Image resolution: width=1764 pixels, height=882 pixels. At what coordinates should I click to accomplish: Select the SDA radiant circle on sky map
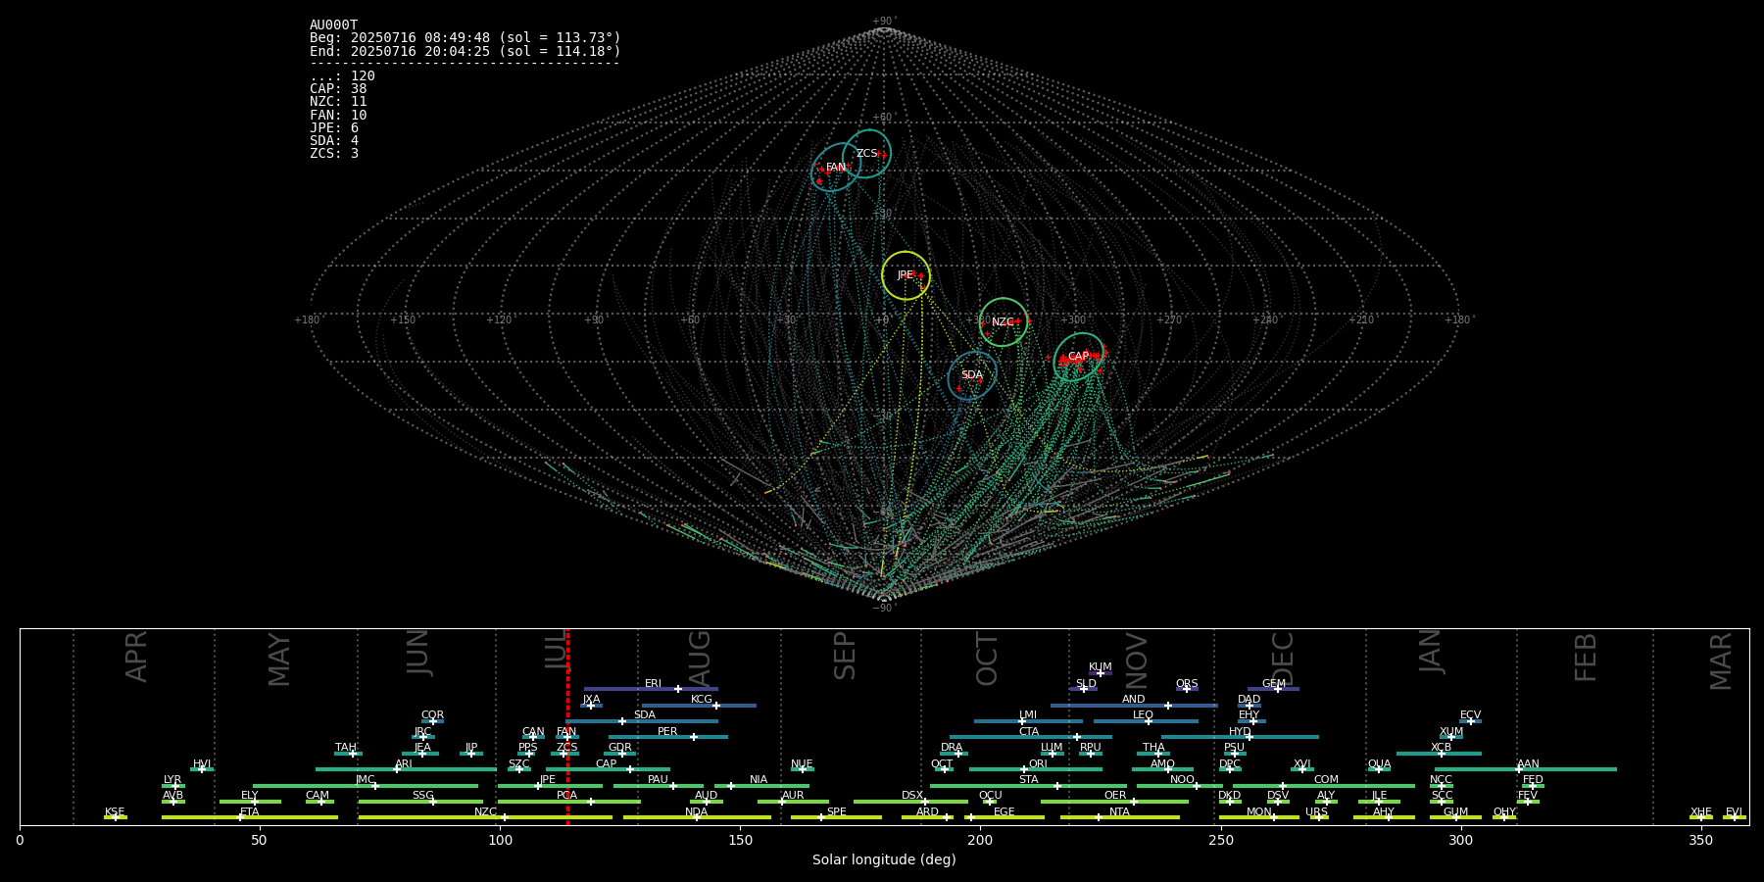pos(972,375)
